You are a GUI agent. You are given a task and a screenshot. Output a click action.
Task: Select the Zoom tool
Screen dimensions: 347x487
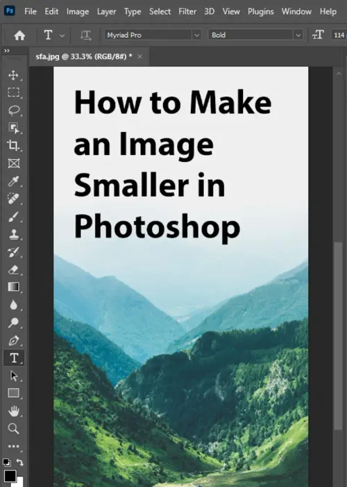[13, 429]
